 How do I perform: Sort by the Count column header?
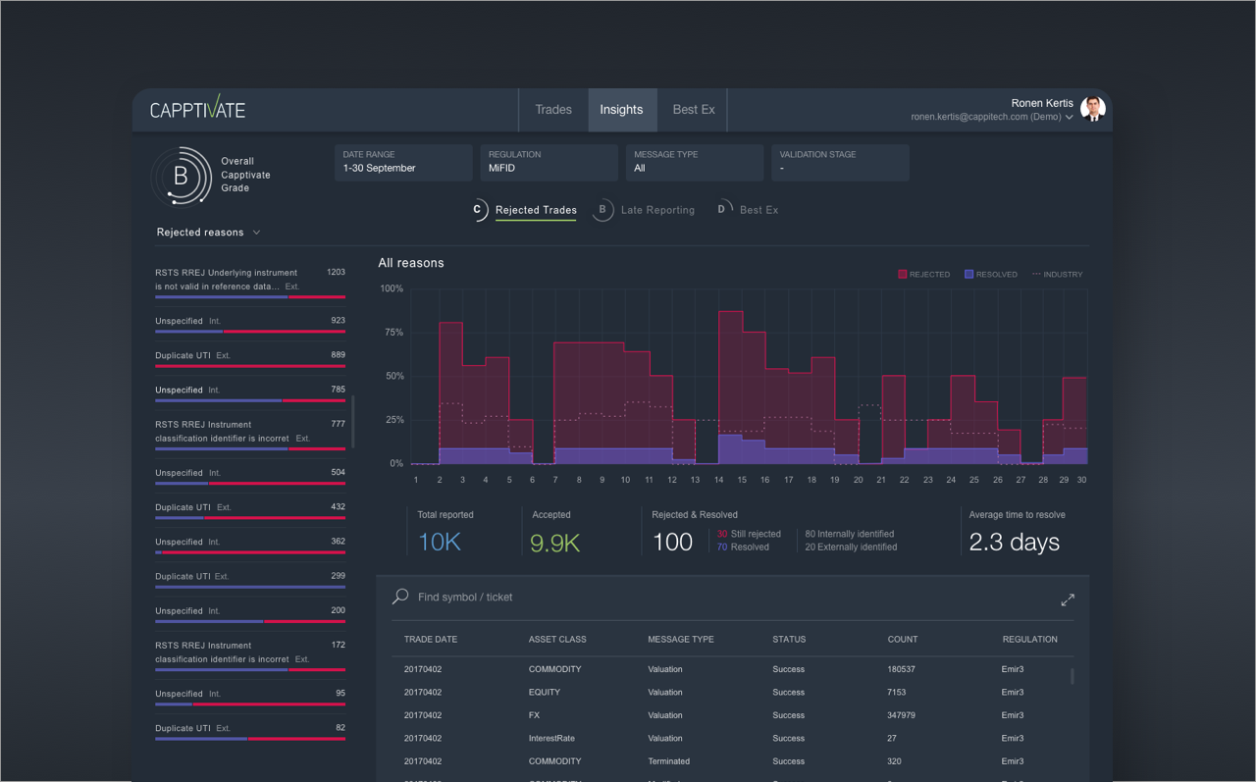pyautogui.click(x=903, y=640)
